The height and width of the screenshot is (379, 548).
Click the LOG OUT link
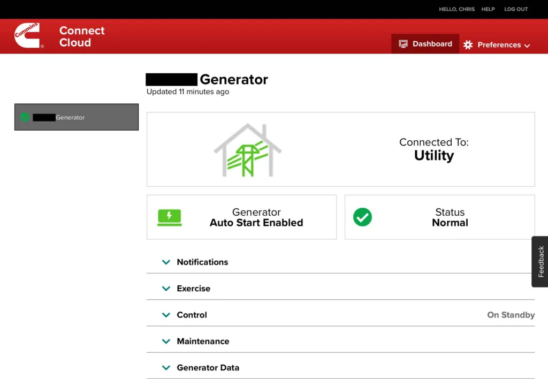click(x=516, y=9)
